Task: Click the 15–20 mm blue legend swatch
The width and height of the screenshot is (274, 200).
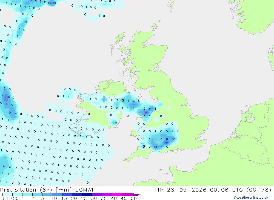Action: click(67, 195)
